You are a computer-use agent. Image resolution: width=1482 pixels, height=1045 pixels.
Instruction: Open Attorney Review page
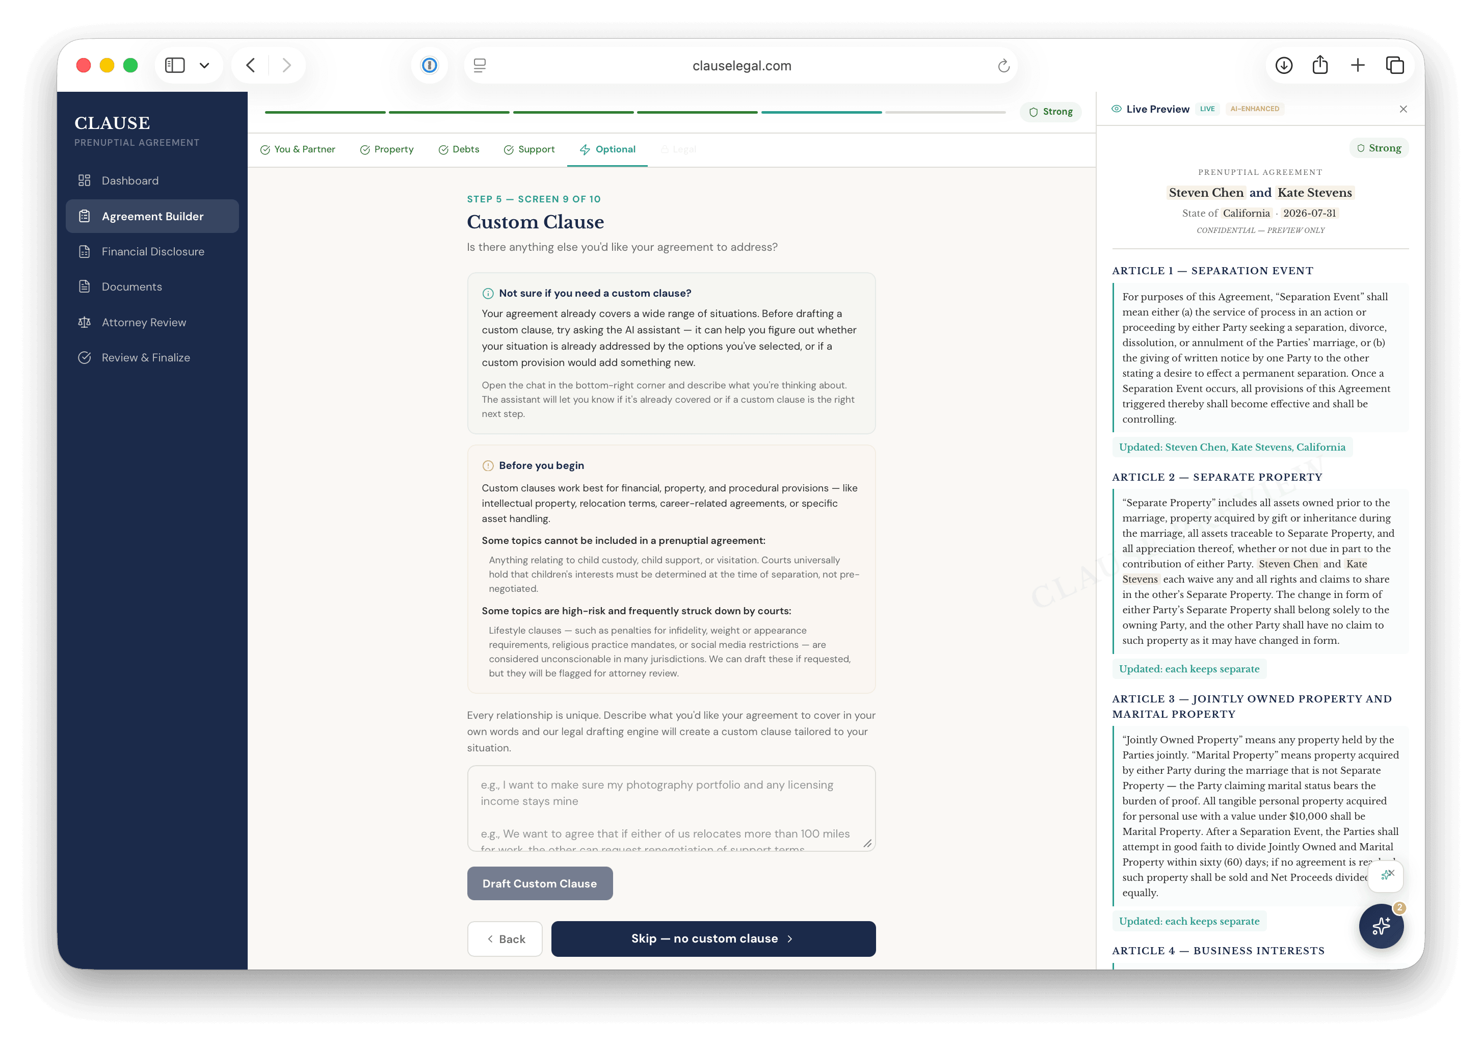(x=152, y=322)
